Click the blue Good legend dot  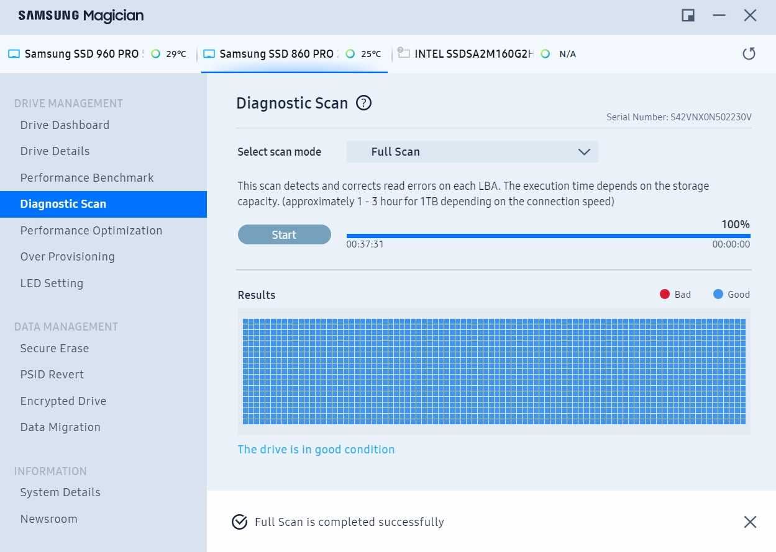(x=718, y=294)
